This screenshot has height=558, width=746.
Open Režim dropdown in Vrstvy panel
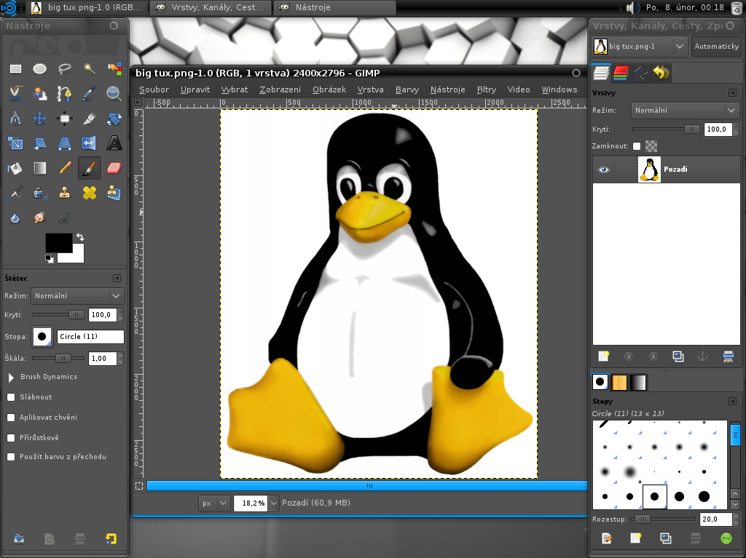[x=685, y=111]
